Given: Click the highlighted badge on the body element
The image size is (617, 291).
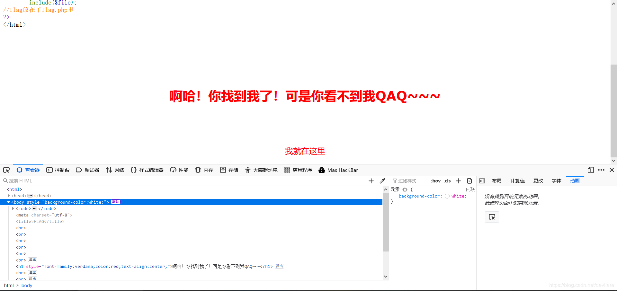Looking at the screenshot, I should pos(115,202).
